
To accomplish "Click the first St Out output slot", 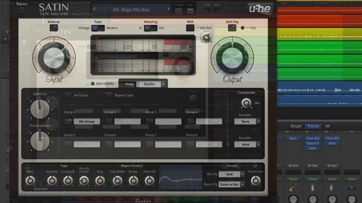I will pyautogui.click(x=293, y=166).
